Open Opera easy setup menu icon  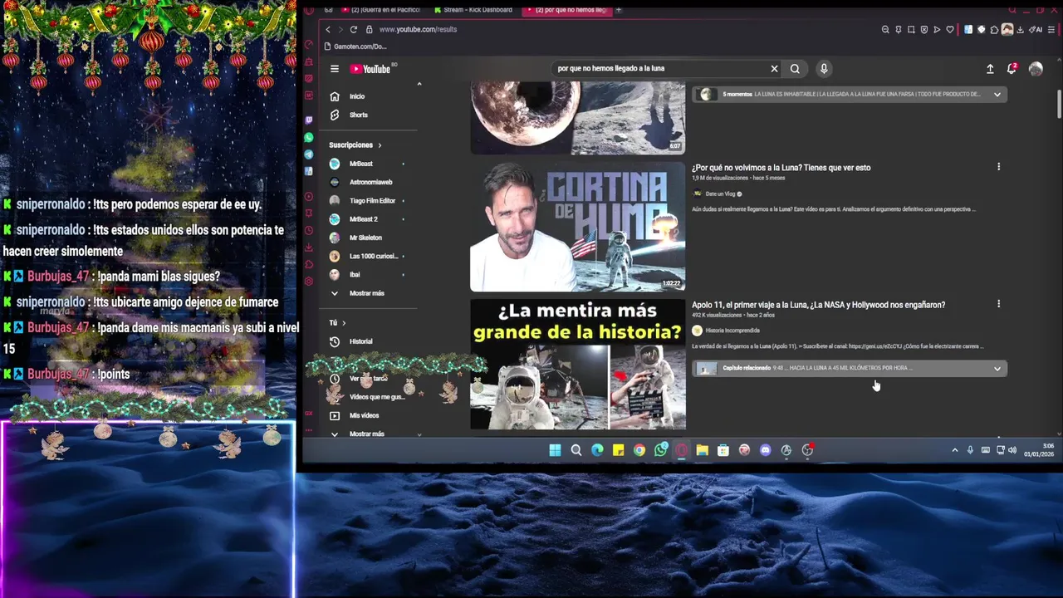click(x=1052, y=30)
